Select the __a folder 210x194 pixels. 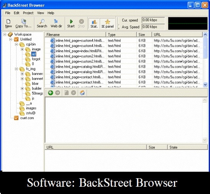click(x=29, y=103)
